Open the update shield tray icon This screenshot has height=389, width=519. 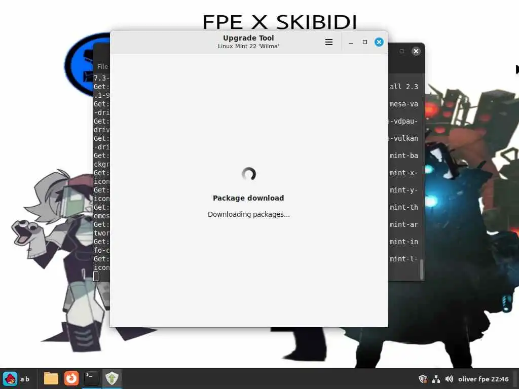(x=423, y=379)
